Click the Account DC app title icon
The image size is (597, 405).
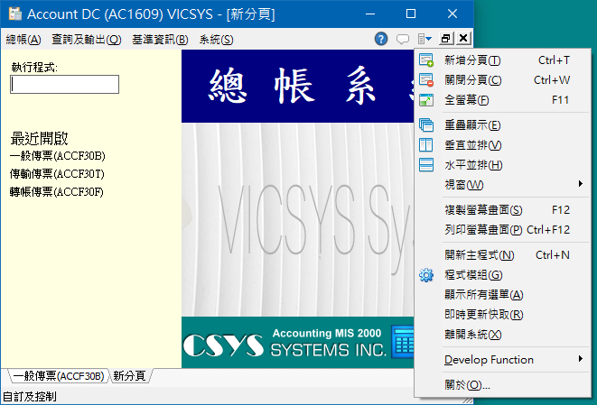(x=15, y=14)
